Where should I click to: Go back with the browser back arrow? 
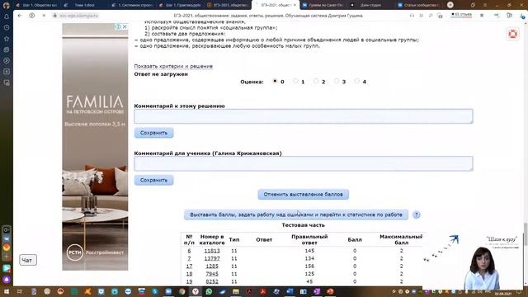[20, 16]
